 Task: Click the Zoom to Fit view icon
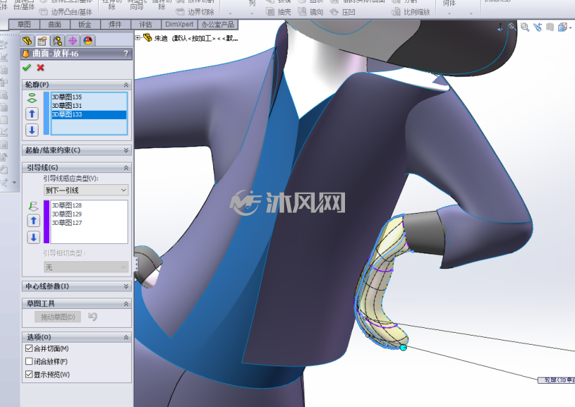[513, 27]
